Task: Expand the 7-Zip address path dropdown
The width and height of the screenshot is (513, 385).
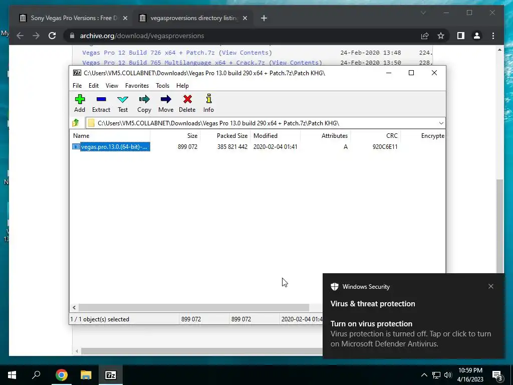Action: click(x=441, y=123)
